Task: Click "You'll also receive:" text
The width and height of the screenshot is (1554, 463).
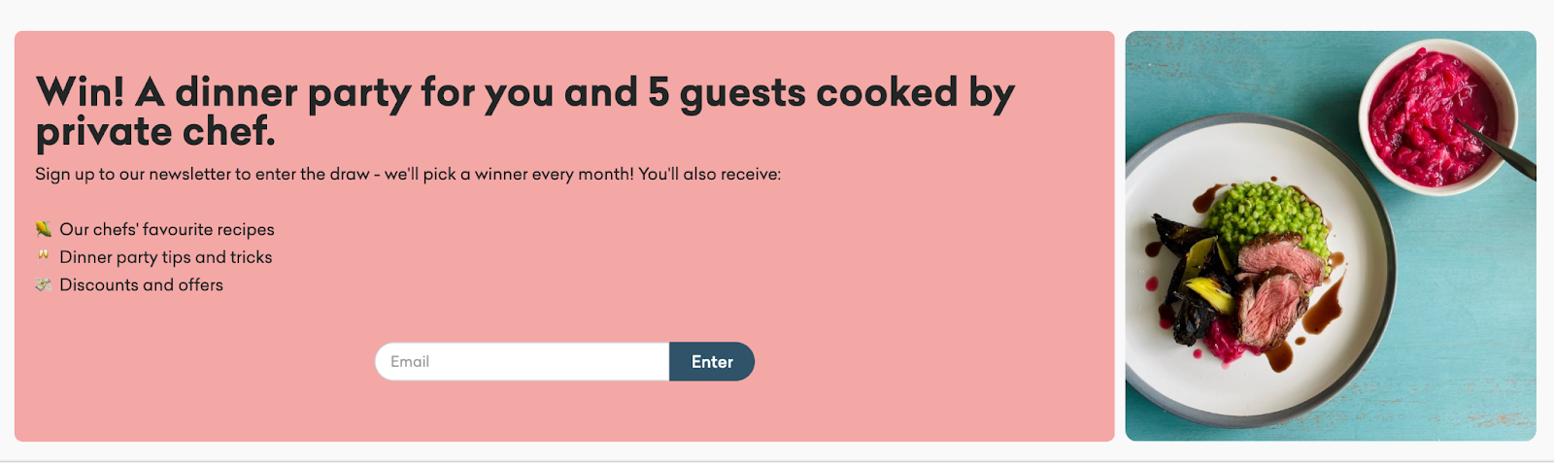Action: [x=709, y=175]
